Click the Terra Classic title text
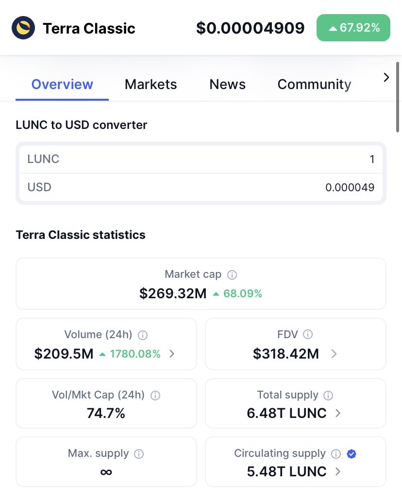The width and height of the screenshot is (402, 488). click(89, 28)
